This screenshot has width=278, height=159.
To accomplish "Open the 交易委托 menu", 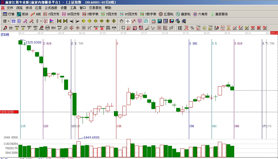I will pos(95,8).
